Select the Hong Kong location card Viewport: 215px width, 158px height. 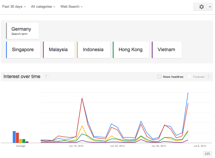coord(131,50)
